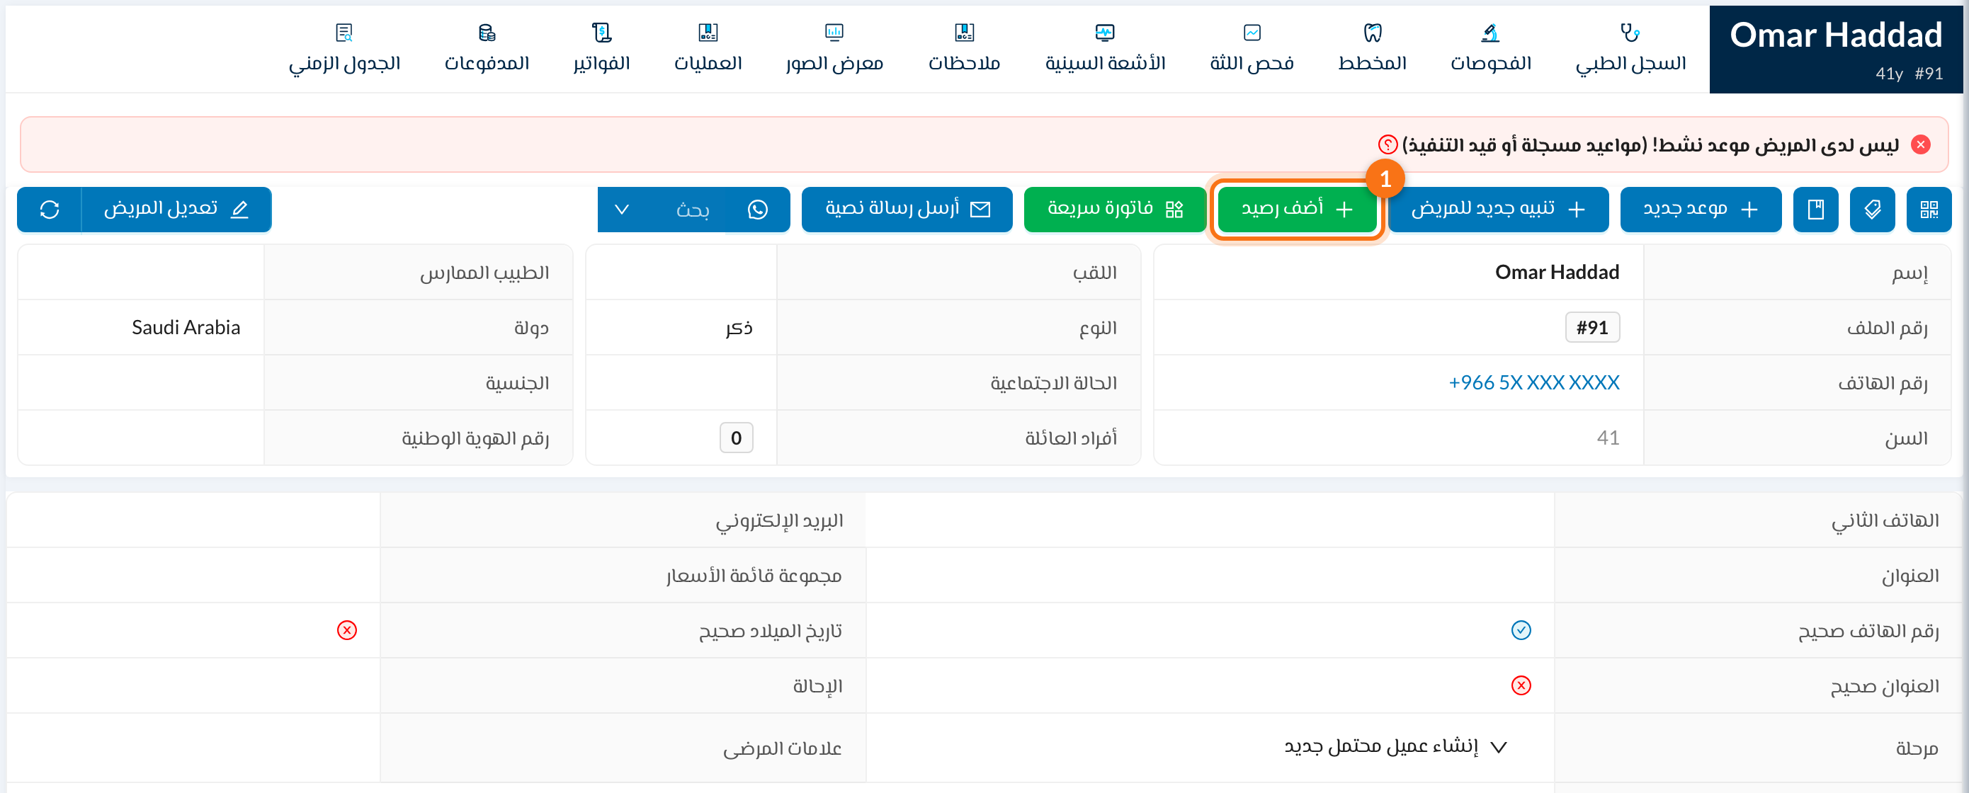Image resolution: width=1969 pixels, height=793 pixels.
Task: Toggle العنوان صحيح red X mark
Action: pyautogui.click(x=1521, y=685)
